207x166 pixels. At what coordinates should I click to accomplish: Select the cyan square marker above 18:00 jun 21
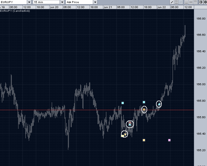[144, 102]
